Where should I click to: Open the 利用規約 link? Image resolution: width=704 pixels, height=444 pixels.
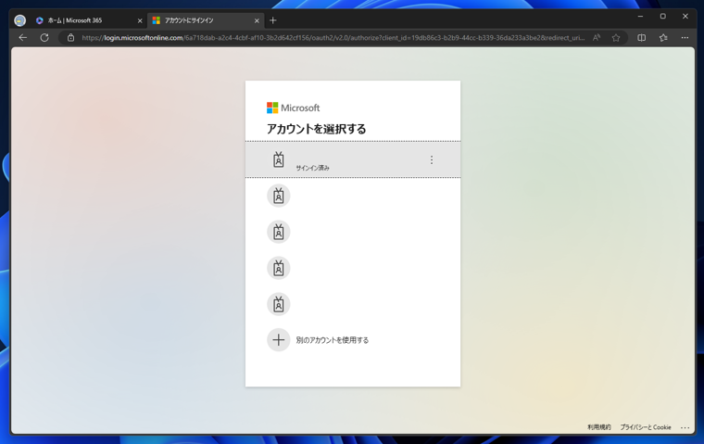[599, 427]
